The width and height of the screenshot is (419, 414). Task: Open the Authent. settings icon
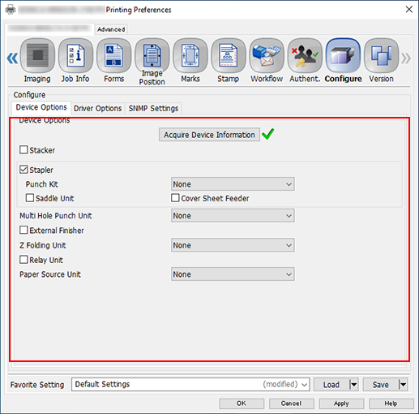pos(305,55)
